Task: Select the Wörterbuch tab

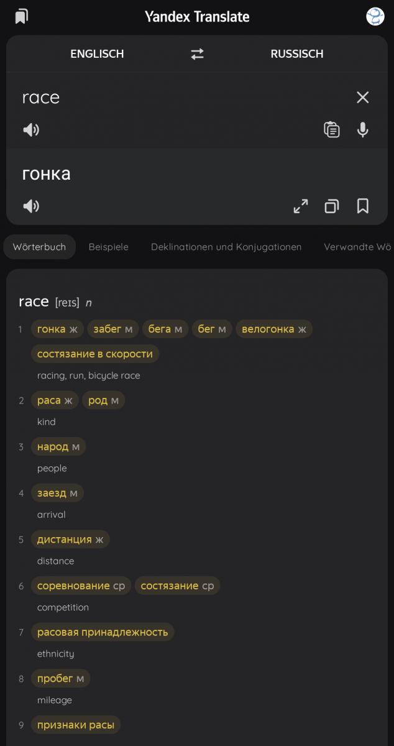Action: click(x=39, y=247)
